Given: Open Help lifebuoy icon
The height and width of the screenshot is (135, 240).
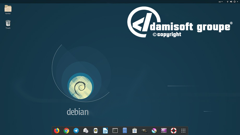Looking at the screenshot, I should [173, 131].
